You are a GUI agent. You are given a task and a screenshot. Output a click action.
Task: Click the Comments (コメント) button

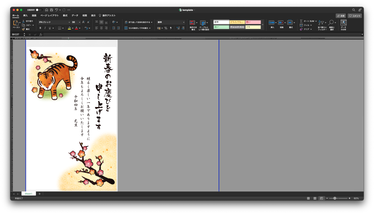(x=355, y=16)
